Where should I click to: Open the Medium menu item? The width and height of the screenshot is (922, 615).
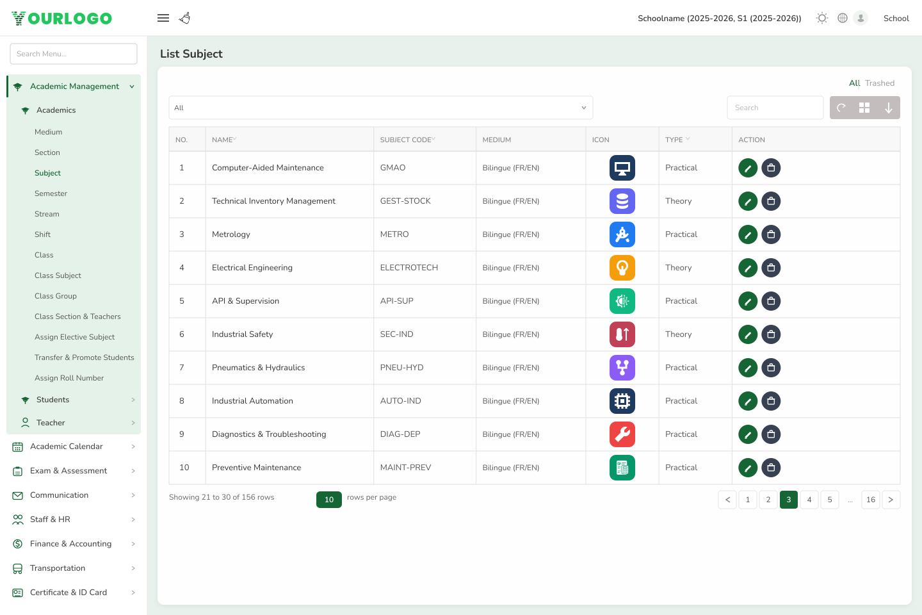tap(49, 132)
